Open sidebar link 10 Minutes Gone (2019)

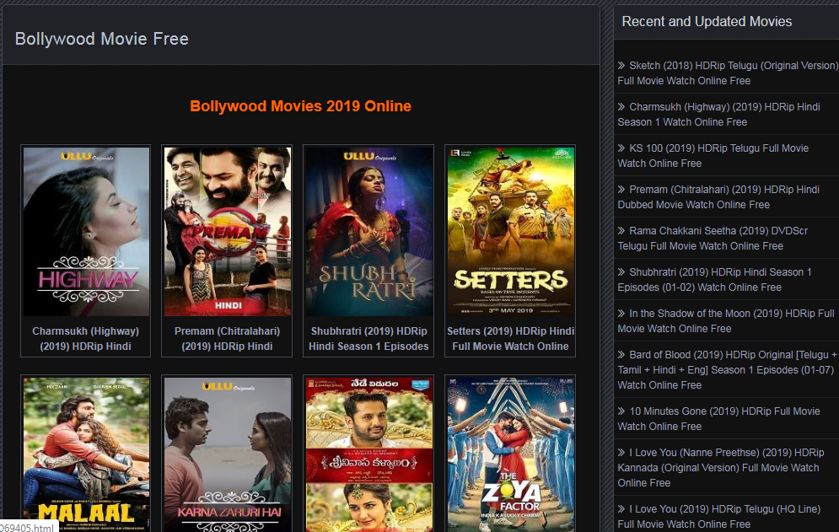[719, 418]
